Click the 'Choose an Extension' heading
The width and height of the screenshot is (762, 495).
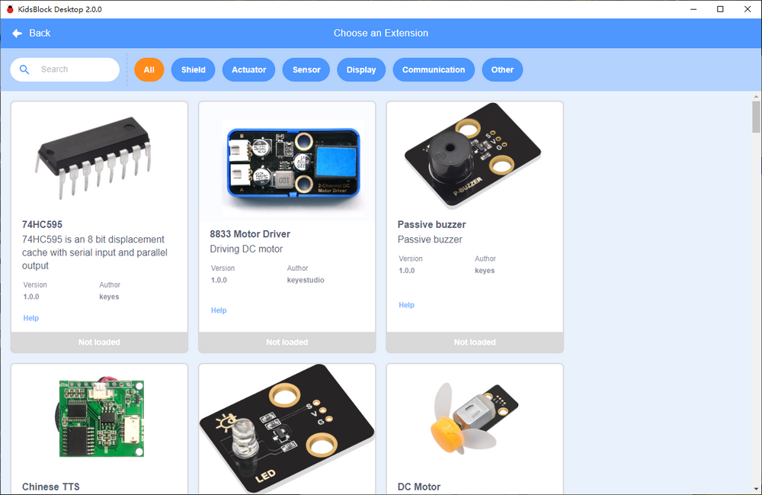pyautogui.click(x=381, y=33)
